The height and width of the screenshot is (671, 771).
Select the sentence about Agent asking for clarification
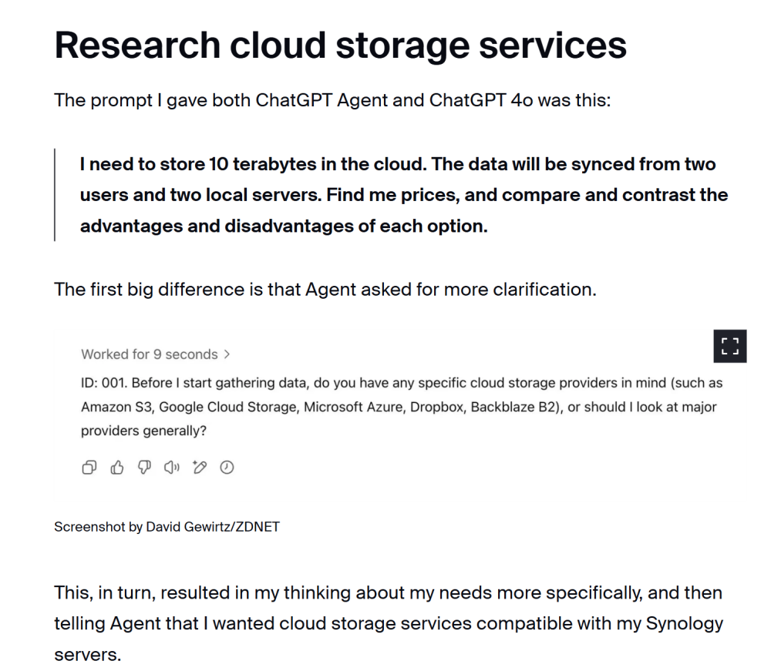tap(325, 290)
